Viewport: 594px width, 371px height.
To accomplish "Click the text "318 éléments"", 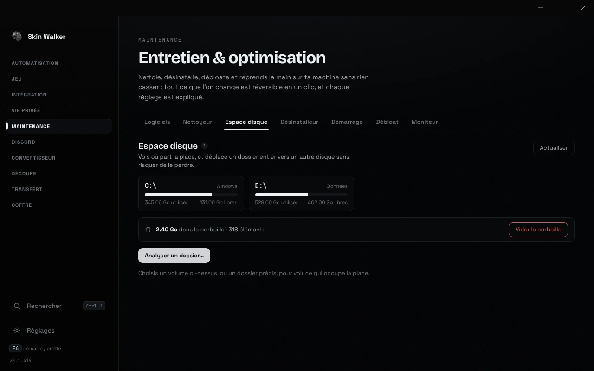I will (247, 230).
